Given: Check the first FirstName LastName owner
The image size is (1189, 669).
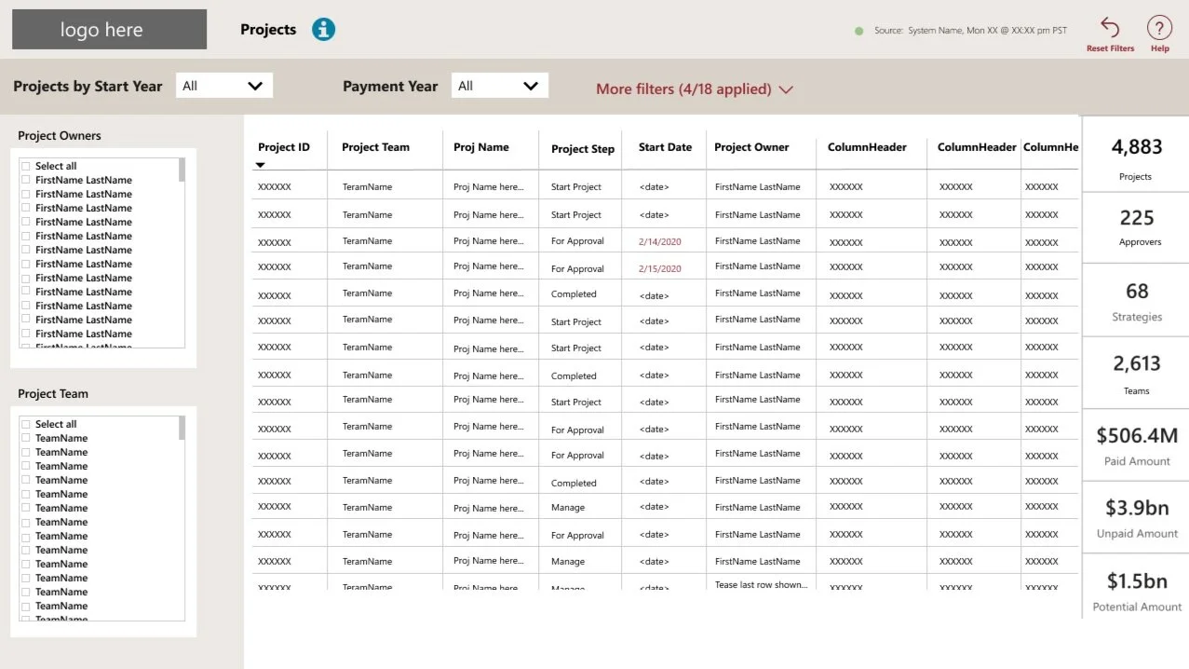Looking at the screenshot, I should pos(25,179).
